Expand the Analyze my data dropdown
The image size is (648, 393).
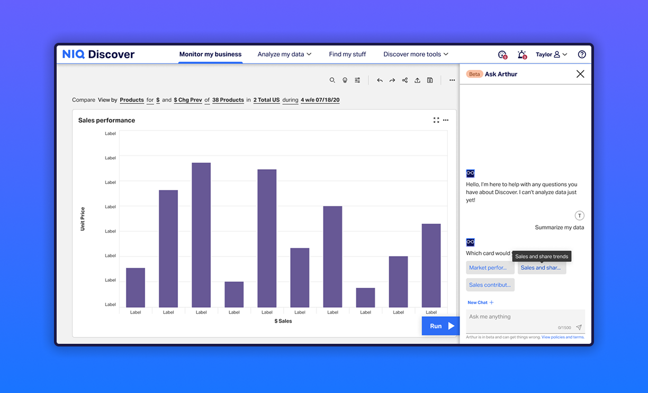coord(284,54)
